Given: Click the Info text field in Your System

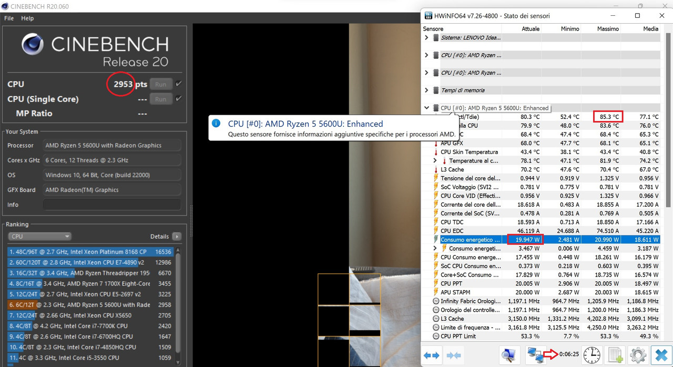Looking at the screenshot, I should click(x=112, y=205).
